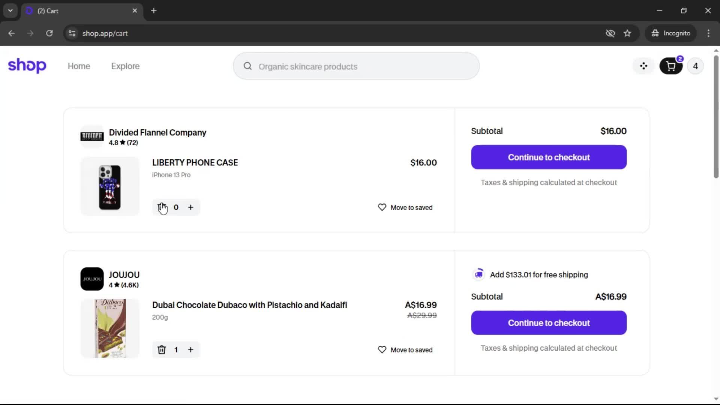Open Chrome's three-dot menu

[x=708, y=33]
